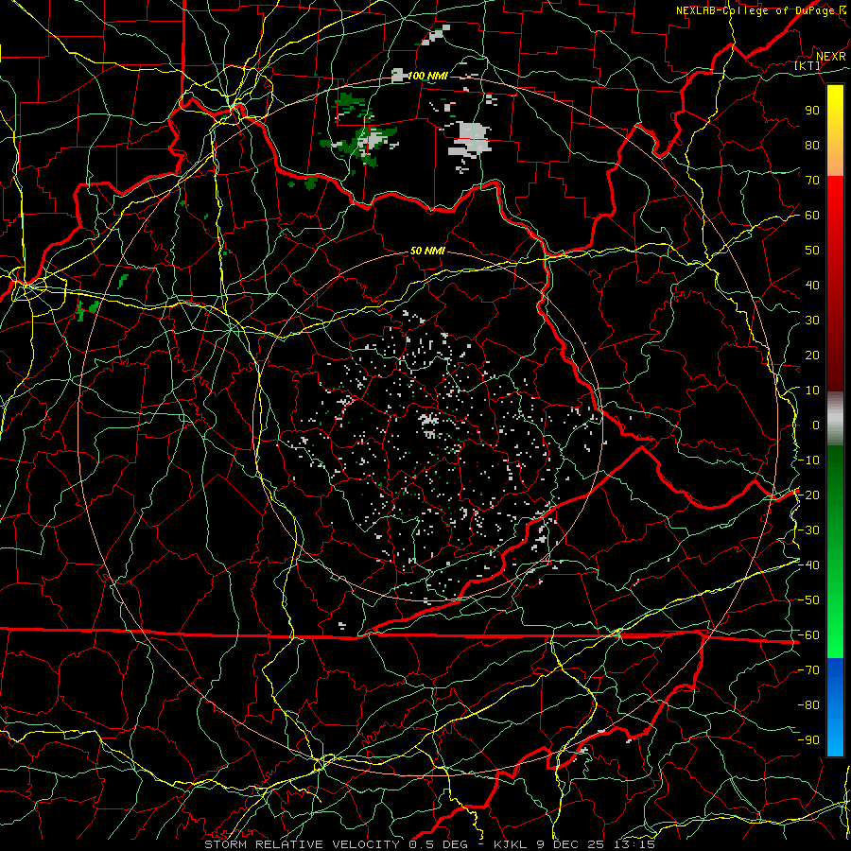Click the 50 NMI range ring label

click(427, 251)
